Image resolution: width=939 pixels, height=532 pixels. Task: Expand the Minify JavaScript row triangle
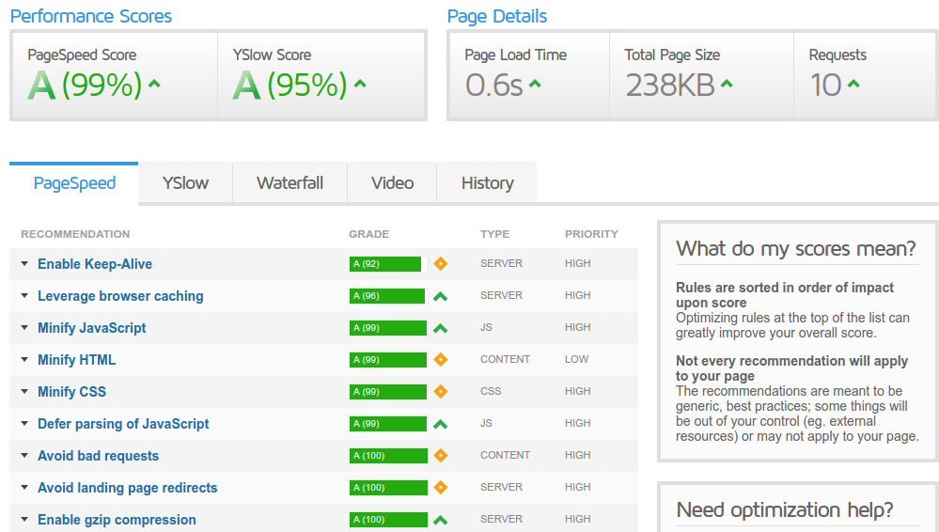[24, 328]
